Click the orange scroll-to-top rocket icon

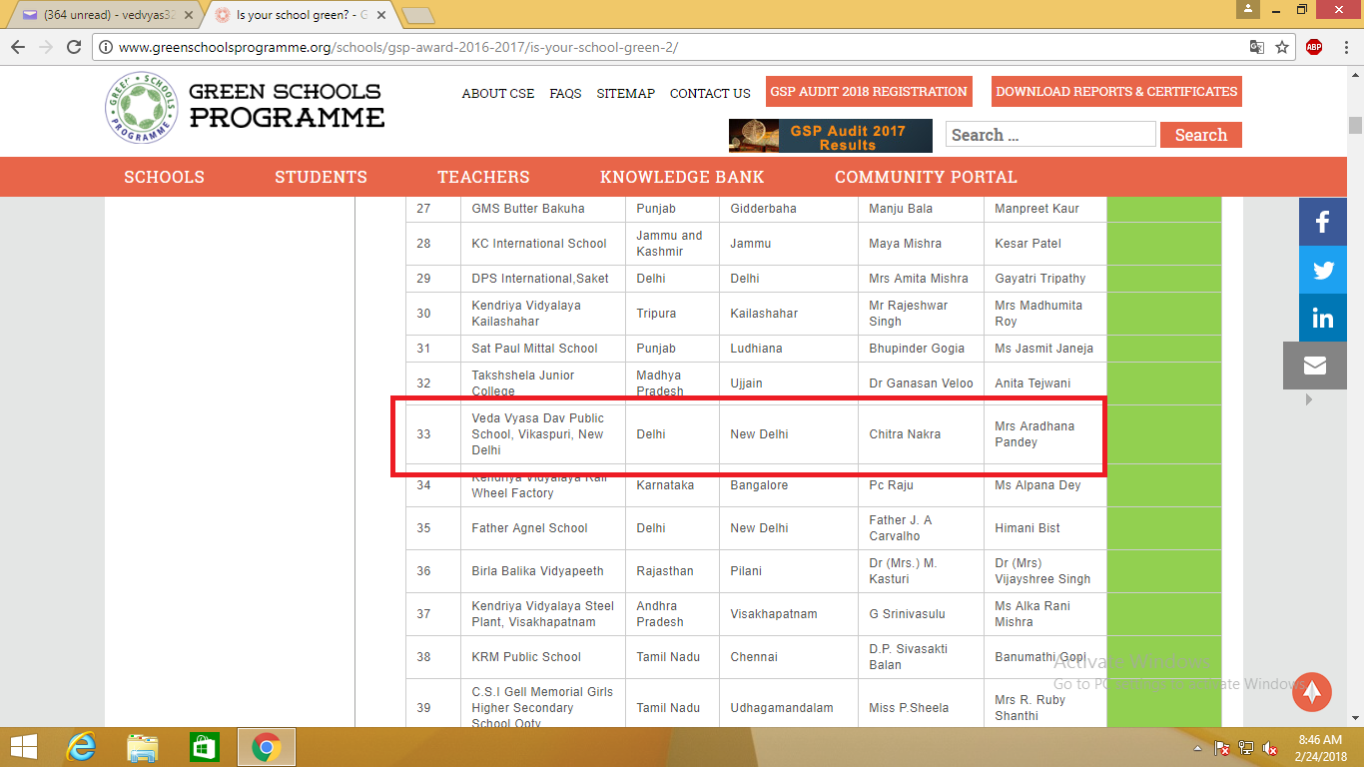click(x=1312, y=691)
